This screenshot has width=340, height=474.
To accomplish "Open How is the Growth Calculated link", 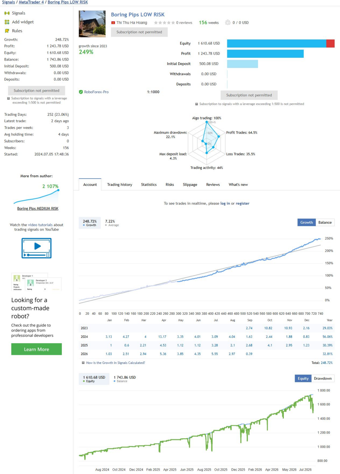I will (x=115, y=363).
